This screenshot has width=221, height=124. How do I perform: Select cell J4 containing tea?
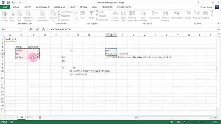click(111, 50)
